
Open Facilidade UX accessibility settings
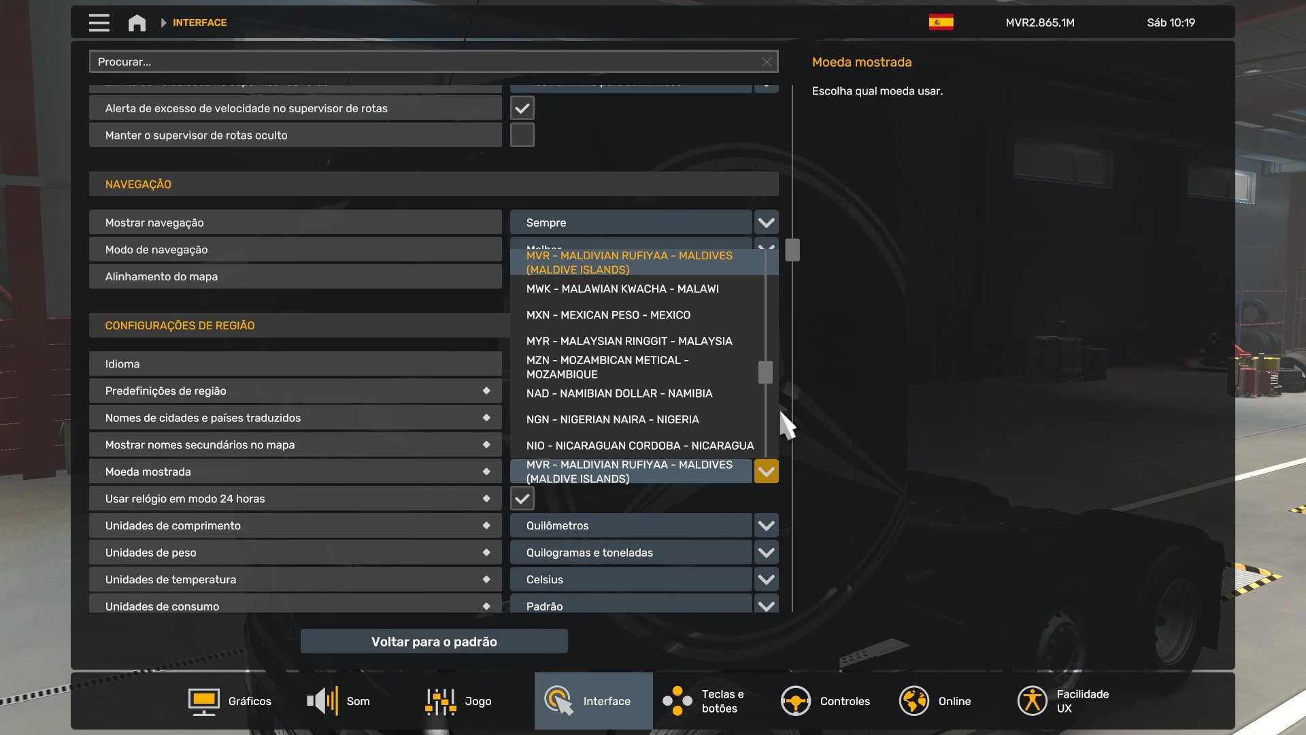[1032, 701]
